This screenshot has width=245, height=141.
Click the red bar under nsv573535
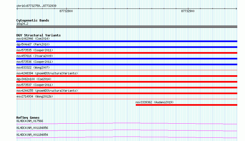pyautogui.click(x=127, y=53)
